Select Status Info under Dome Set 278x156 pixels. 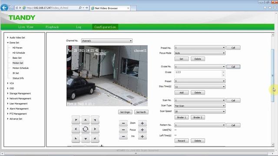pos(18,78)
